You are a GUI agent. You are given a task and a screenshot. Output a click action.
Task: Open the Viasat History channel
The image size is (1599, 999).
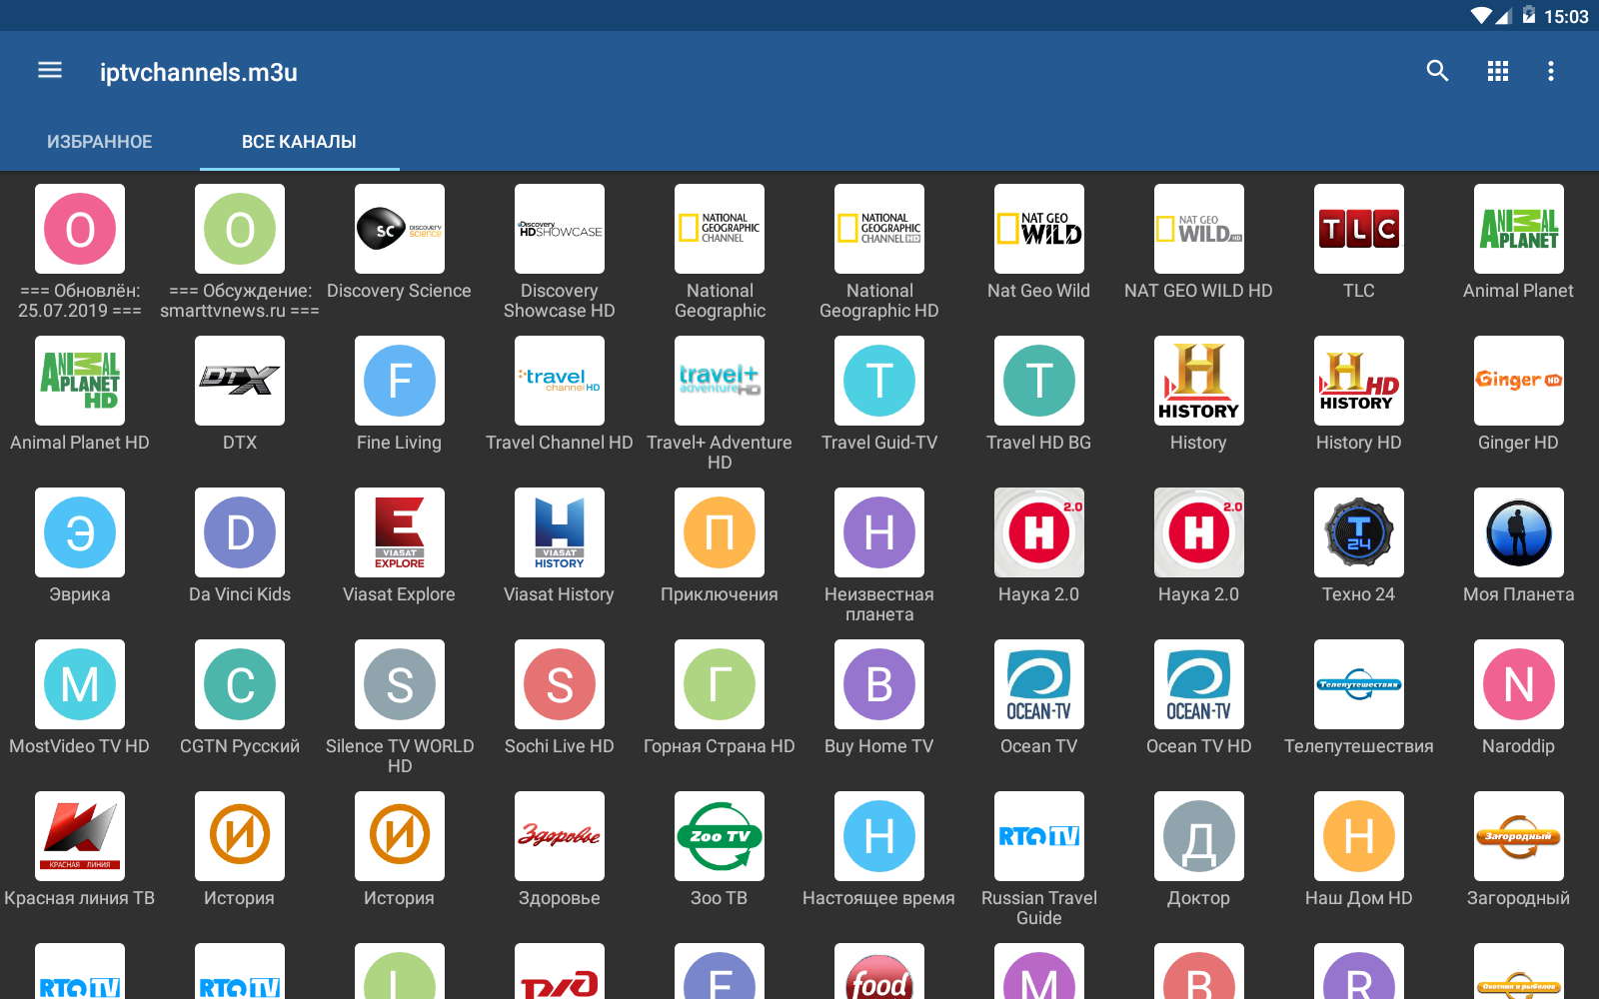tap(560, 532)
